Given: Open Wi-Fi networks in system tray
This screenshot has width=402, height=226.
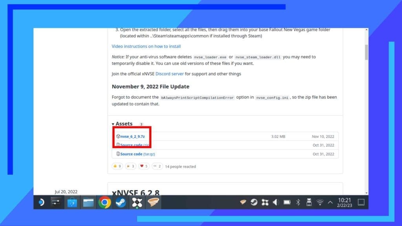Looking at the screenshot, I should tap(320, 203).
